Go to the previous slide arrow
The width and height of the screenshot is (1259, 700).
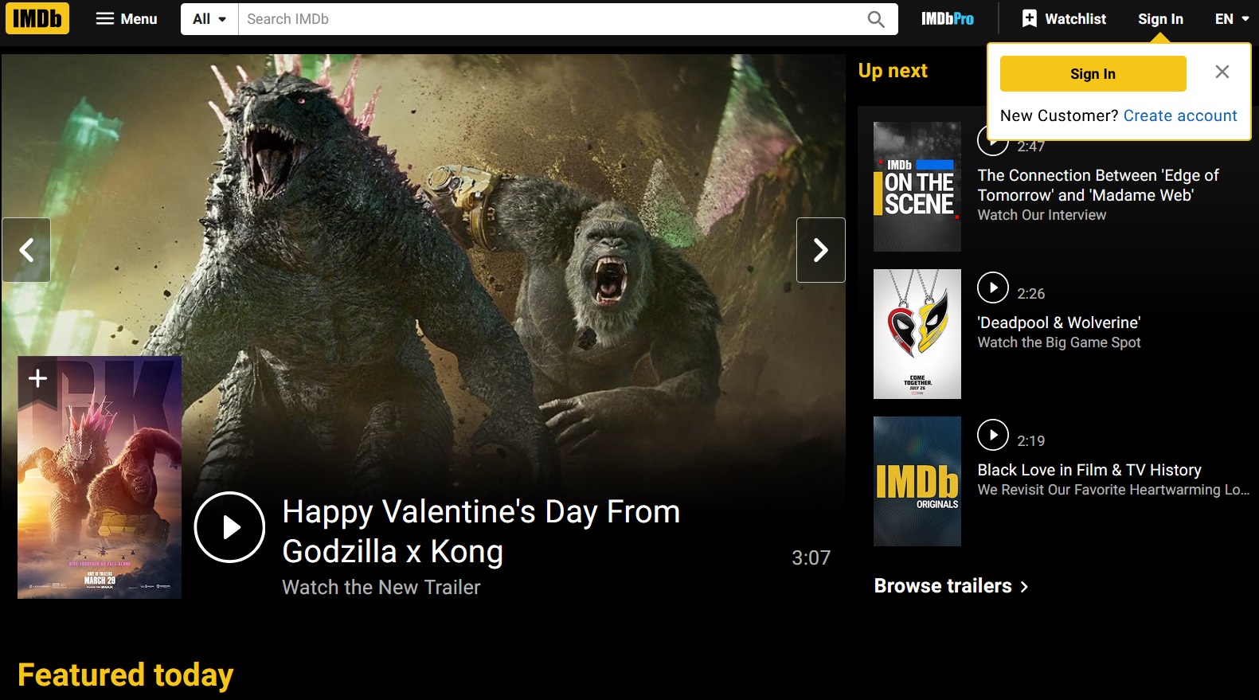coord(26,250)
